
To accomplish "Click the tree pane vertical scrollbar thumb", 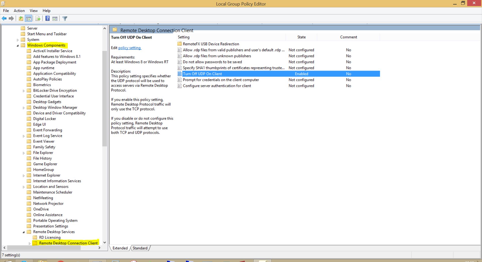I will click(x=105, y=98).
